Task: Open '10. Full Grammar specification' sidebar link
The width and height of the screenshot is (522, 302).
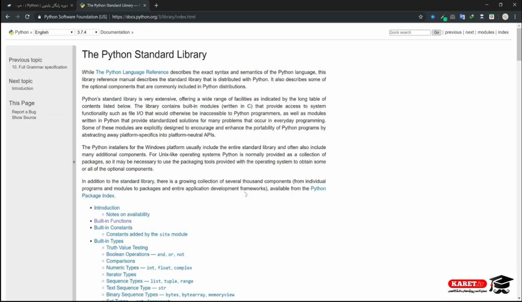Action: coord(39,67)
